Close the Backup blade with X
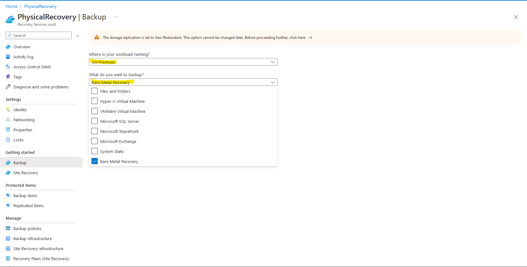527x267 pixels. pyautogui.click(x=516, y=17)
